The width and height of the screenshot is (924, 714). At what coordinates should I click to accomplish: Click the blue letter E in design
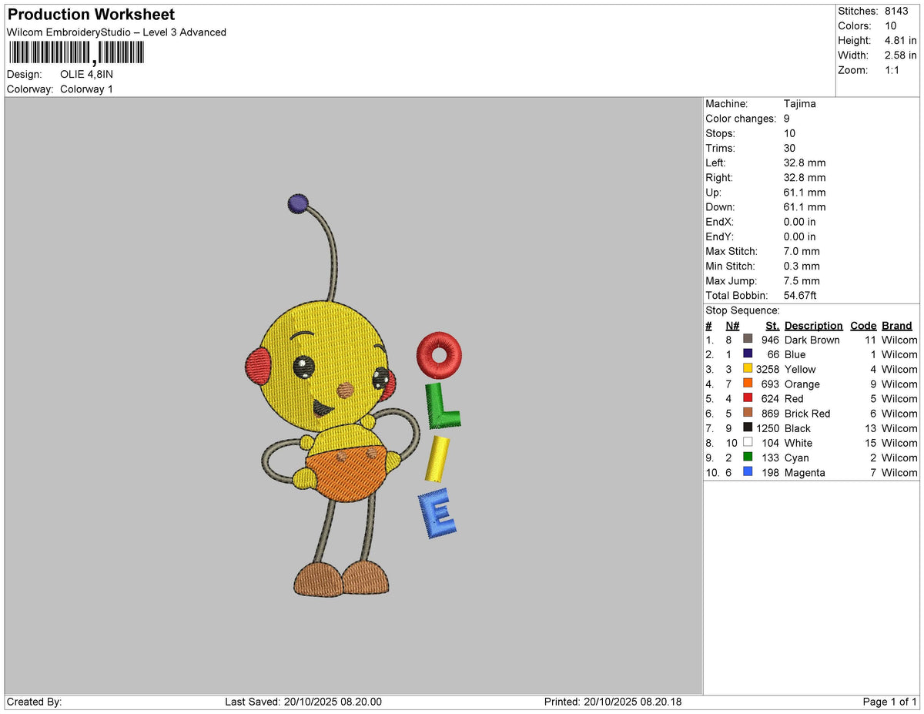point(438,515)
